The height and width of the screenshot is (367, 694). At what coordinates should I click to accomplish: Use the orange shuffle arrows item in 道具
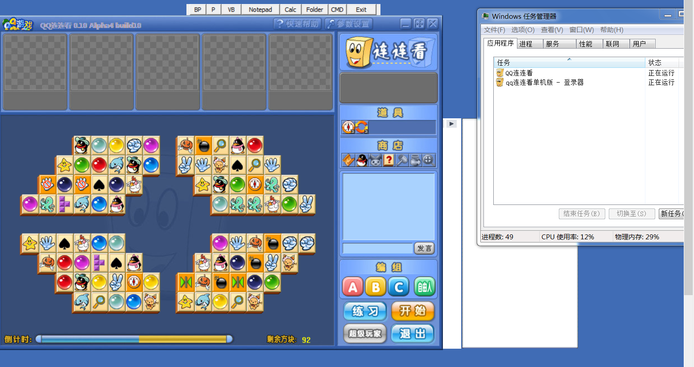[362, 127]
